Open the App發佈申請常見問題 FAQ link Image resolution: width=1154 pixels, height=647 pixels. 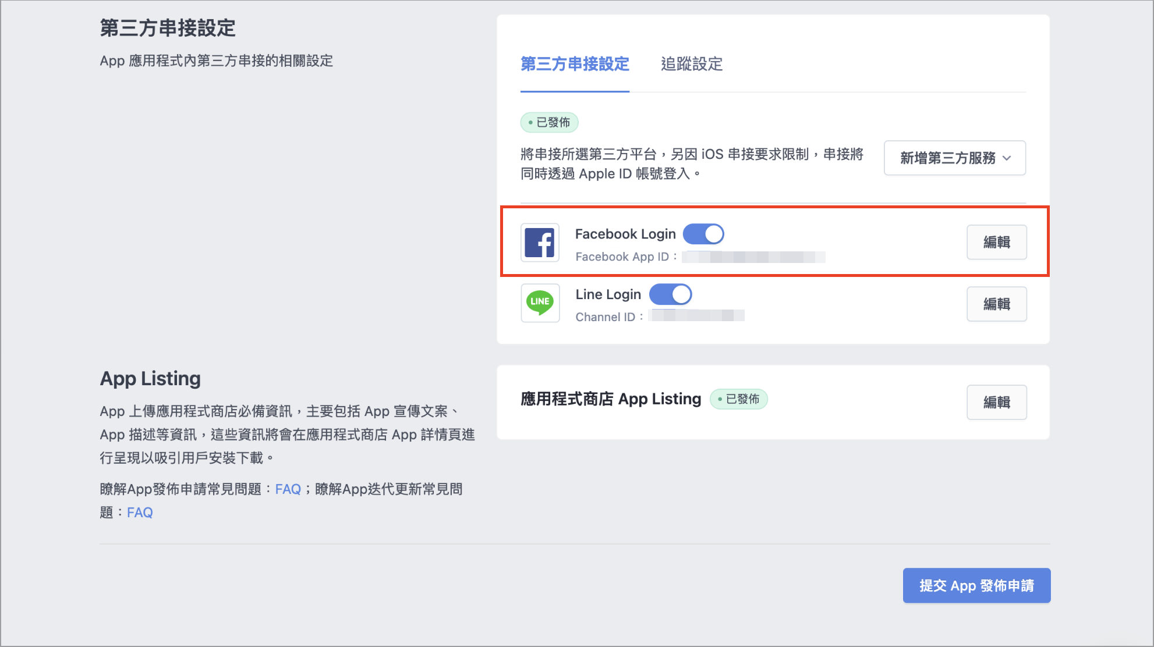click(x=288, y=489)
